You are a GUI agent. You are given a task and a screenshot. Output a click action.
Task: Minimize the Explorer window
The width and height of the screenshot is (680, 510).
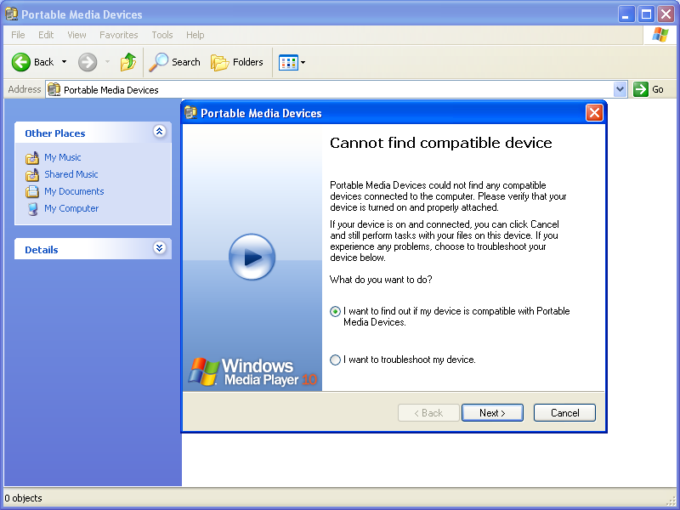pyautogui.click(x=626, y=14)
